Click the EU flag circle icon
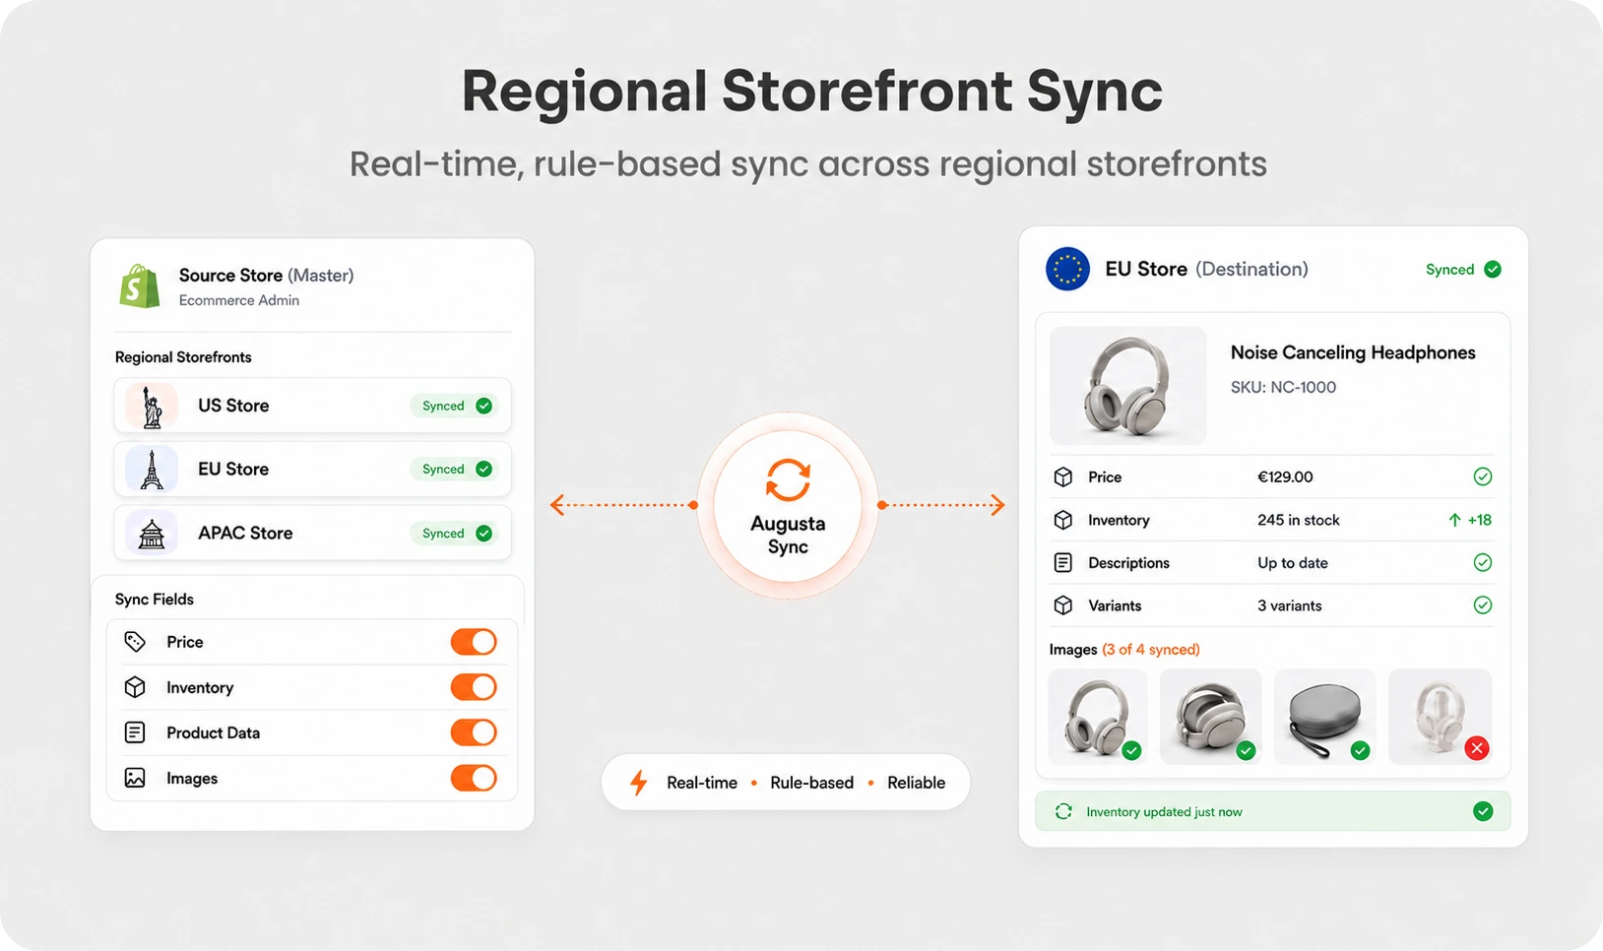This screenshot has height=951, width=1603. [1067, 269]
